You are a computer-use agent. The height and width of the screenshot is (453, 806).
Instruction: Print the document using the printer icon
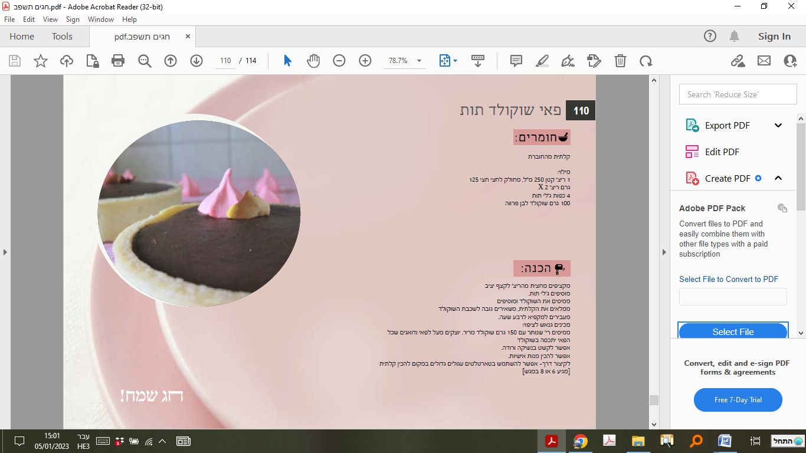(118, 61)
